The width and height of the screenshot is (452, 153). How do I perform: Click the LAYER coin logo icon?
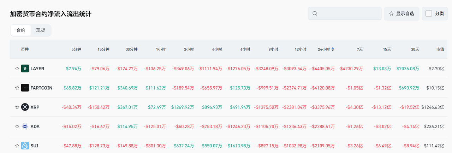coord(25,69)
